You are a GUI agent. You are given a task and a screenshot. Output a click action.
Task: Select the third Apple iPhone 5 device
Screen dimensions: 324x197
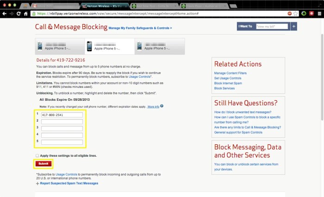[160, 46]
